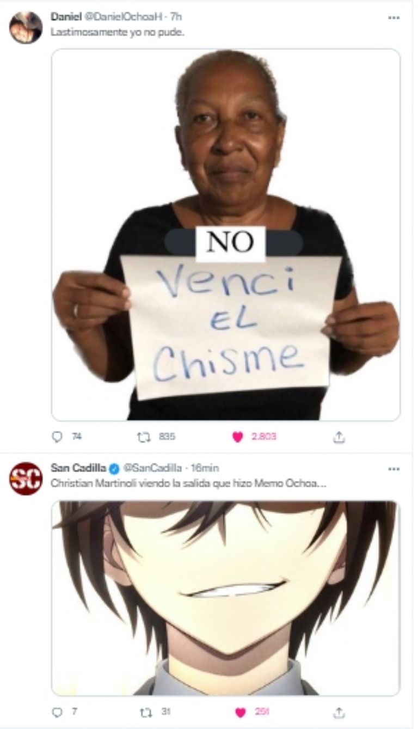
Task: Retweet San Cadilla's tweet with 31 retweets
Action: pyautogui.click(x=144, y=712)
